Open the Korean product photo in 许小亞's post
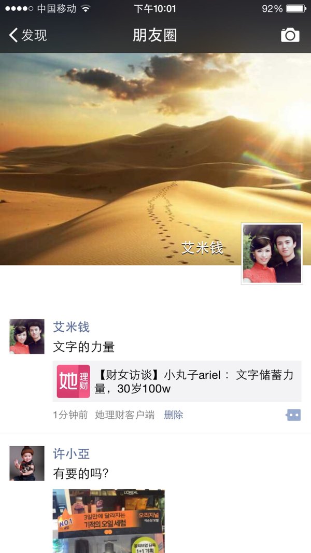This screenshot has height=553, width=311. tap(109, 521)
